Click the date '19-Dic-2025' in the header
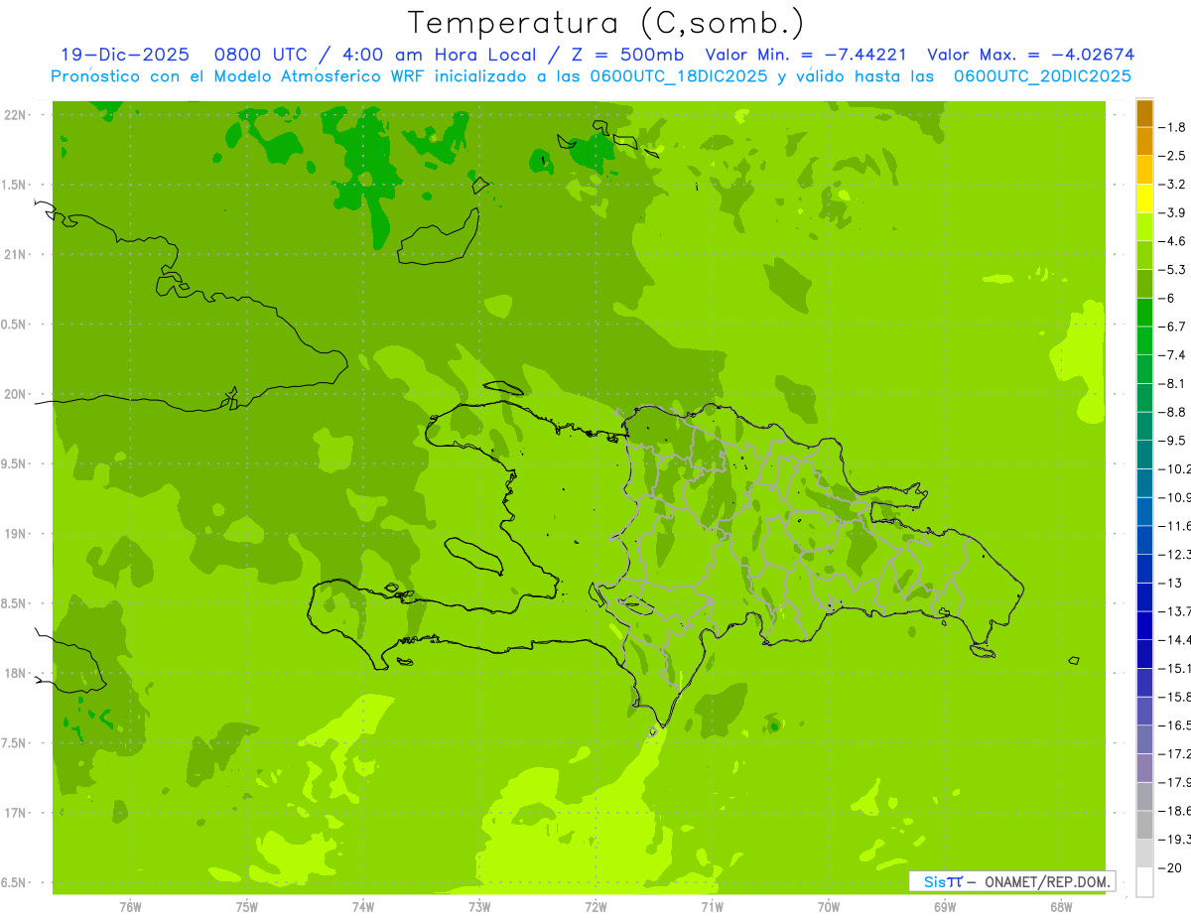 (124, 55)
